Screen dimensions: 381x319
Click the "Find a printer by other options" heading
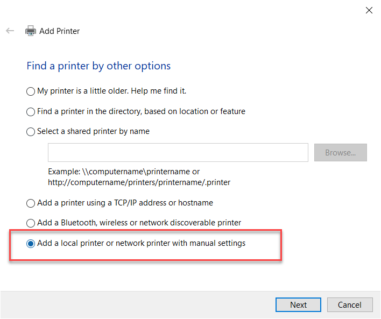tap(98, 66)
